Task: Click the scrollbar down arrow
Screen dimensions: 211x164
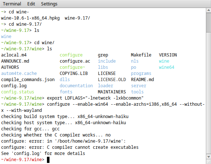Action: click(208, 156)
